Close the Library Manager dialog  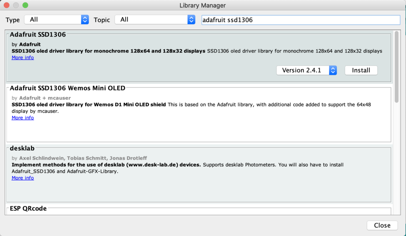382,225
